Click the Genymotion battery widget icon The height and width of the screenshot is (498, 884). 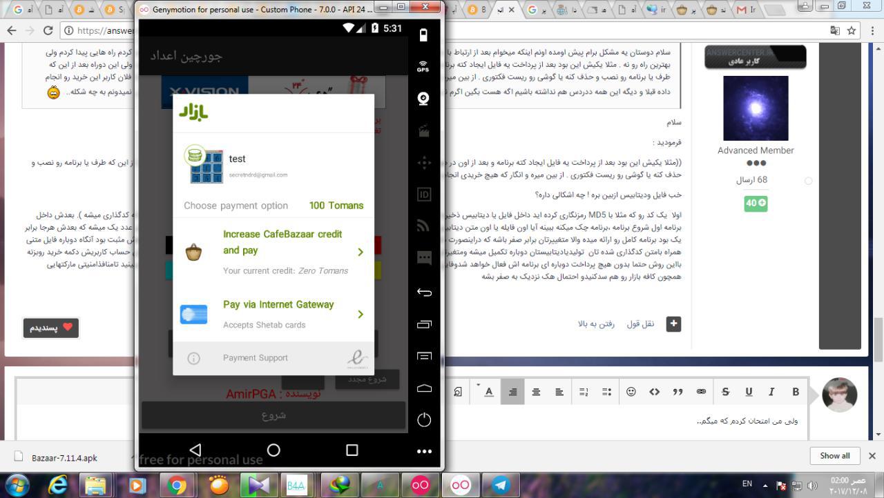tap(423, 35)
